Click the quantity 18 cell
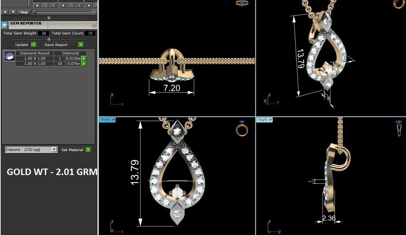This screenshot has width=406, height=235. click(60, 64)
